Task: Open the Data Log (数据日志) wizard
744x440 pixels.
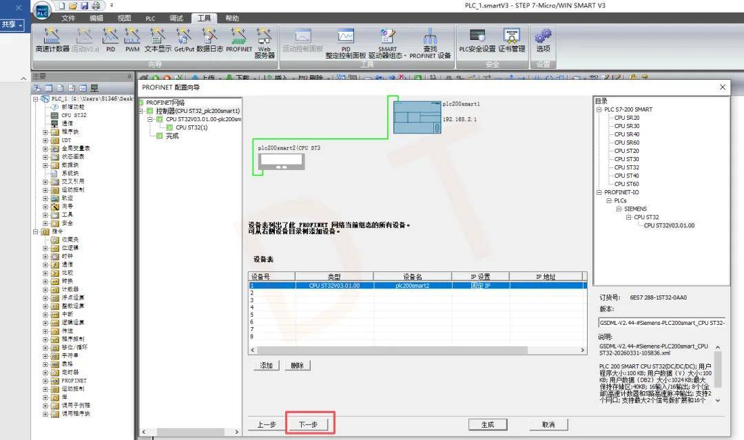Action: [x=209, y=41]
